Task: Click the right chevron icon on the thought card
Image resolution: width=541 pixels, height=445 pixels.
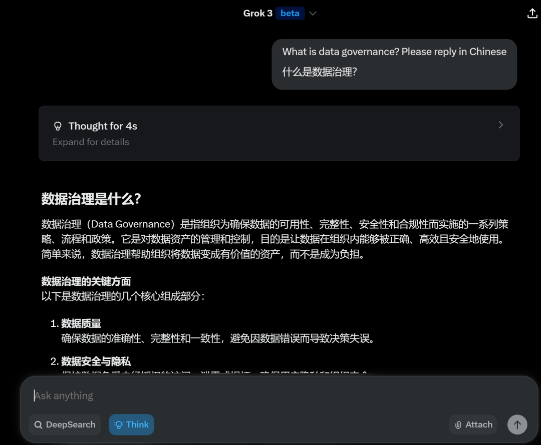Action: pyautogui.click(x=500, y=125)
